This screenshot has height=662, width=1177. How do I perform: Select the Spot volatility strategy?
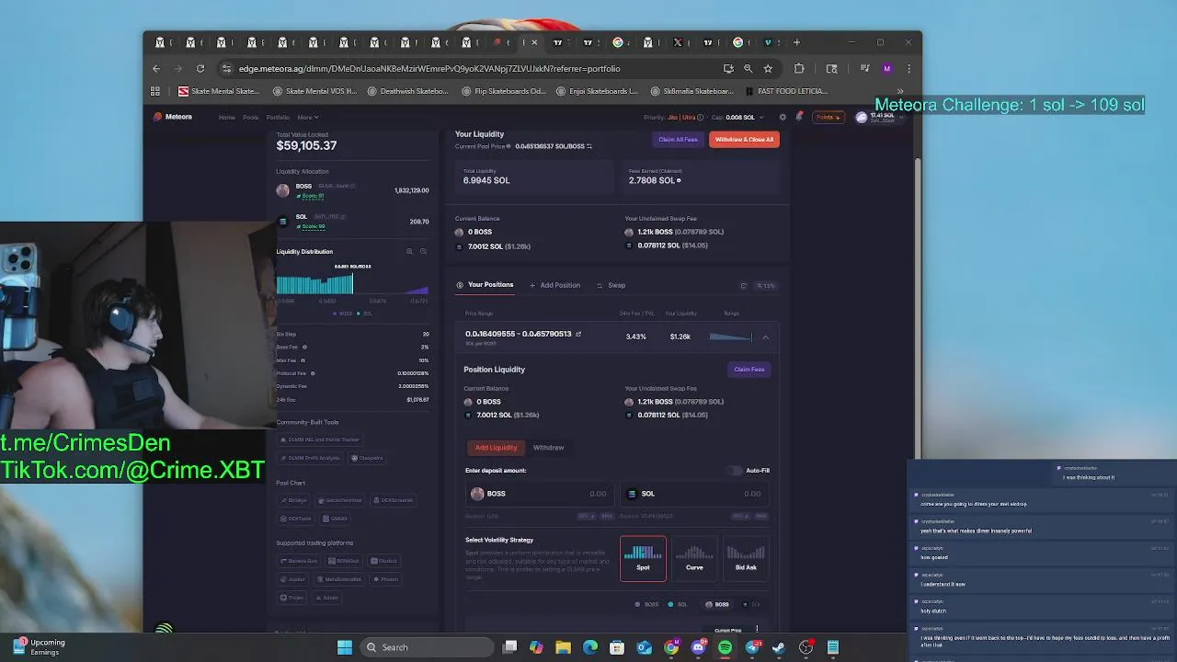coord(643,558)
